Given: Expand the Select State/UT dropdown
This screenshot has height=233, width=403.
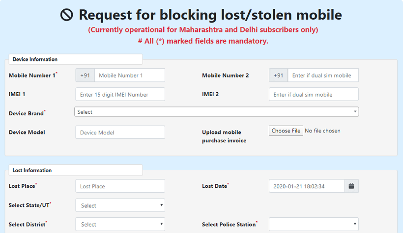Looking at the screenshot, I should [120, 206].
